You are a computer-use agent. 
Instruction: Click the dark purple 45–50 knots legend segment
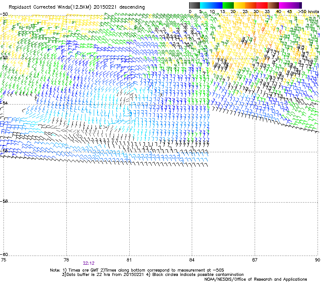coord(296,5)
